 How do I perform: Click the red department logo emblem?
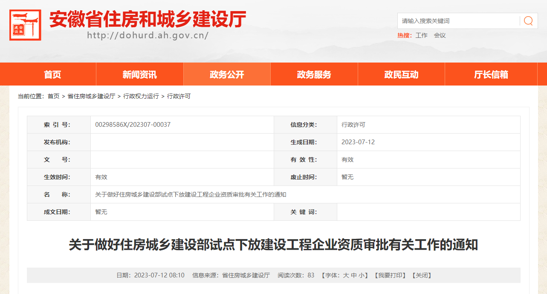click(x=25, y=25)
